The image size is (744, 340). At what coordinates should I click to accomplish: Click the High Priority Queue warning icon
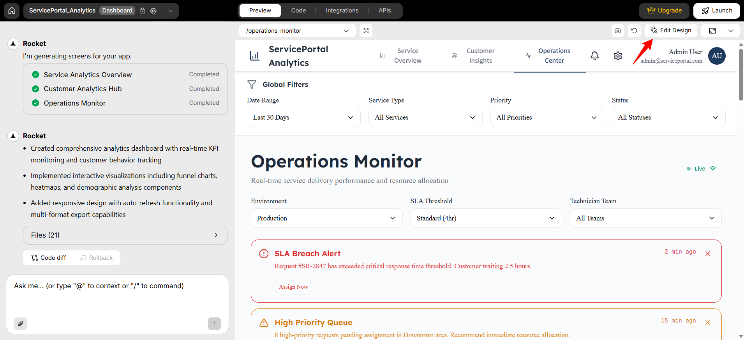click(264, 322)
